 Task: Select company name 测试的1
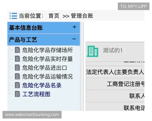point(113,50)
